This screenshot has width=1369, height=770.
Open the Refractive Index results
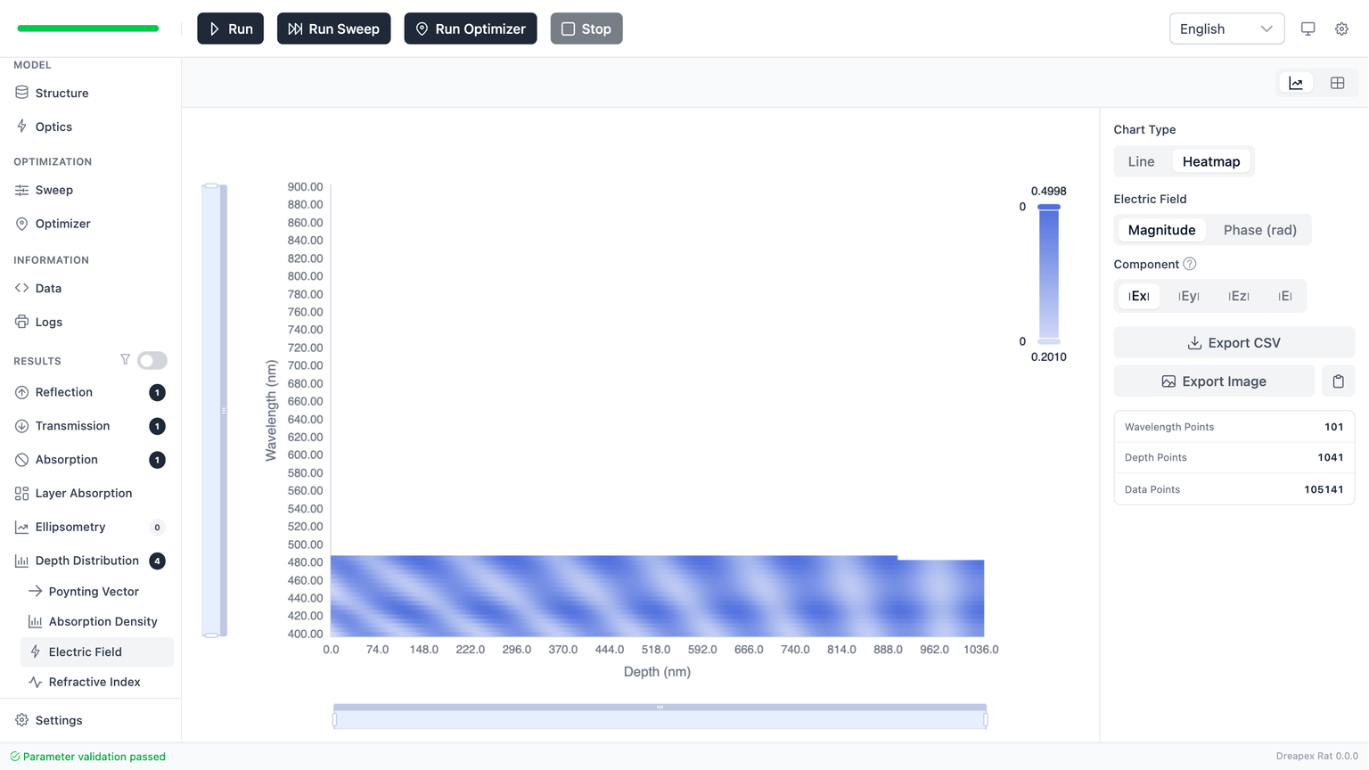(x=94, y=682)
